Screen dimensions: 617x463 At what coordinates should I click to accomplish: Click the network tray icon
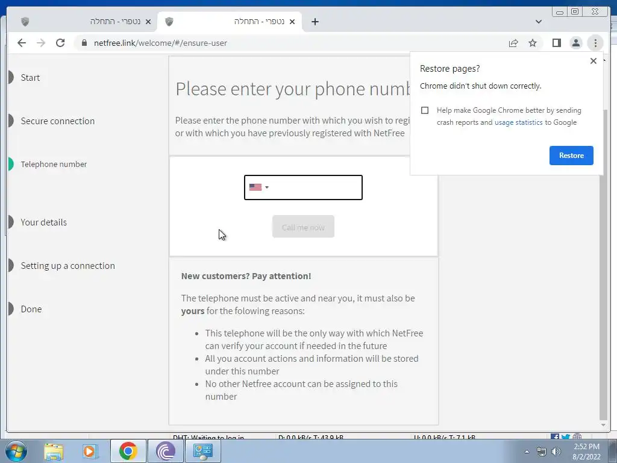click(x=542, y=452)
